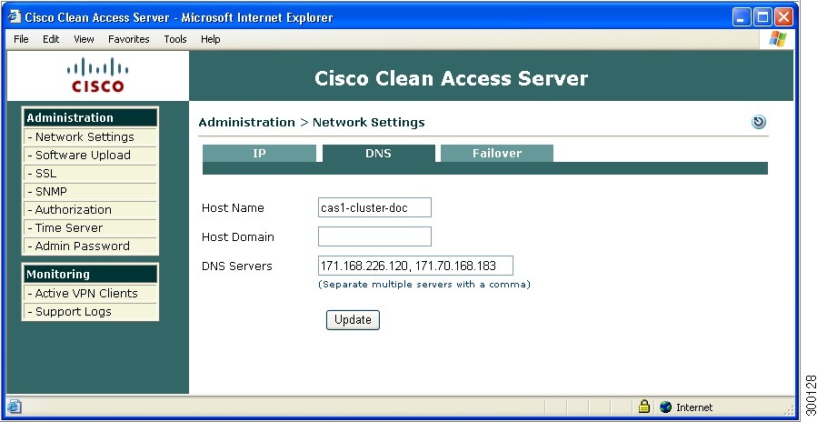Open Active VPN Clients monitoring link
817x422 pixels.
point(86,293)
